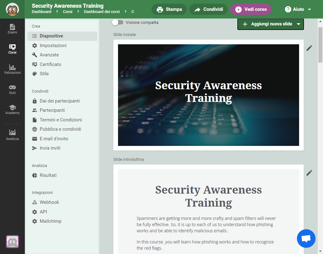323x254 pixels.
Task: Click the globe icon for Pubblica e condividi
Action: [x=34, y=129]
